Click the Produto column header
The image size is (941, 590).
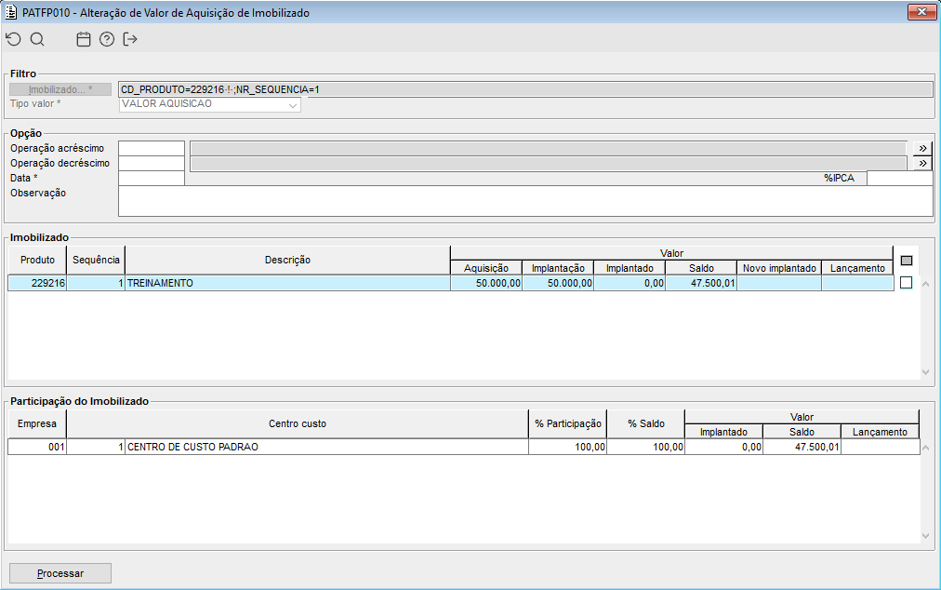pyautogui.click(x=37, y=260)
